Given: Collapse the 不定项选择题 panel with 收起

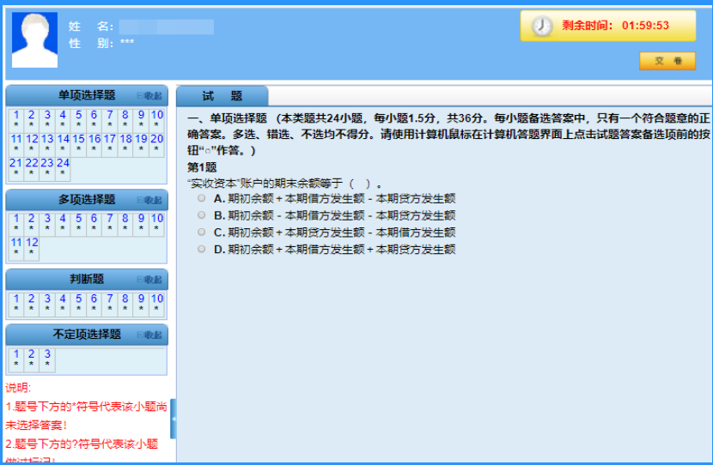Looking at the screenshot, I should pyautogui.click(x=149, y=335).
